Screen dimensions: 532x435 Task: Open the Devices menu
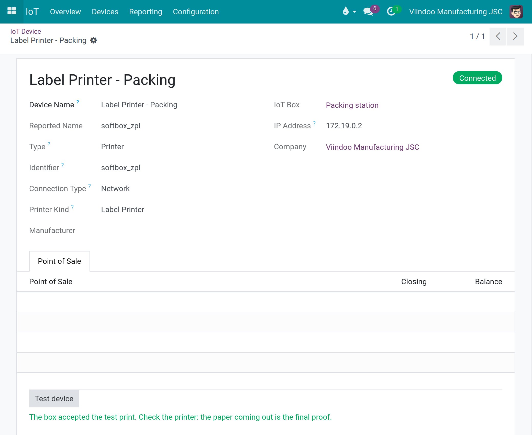pos(105,12)
